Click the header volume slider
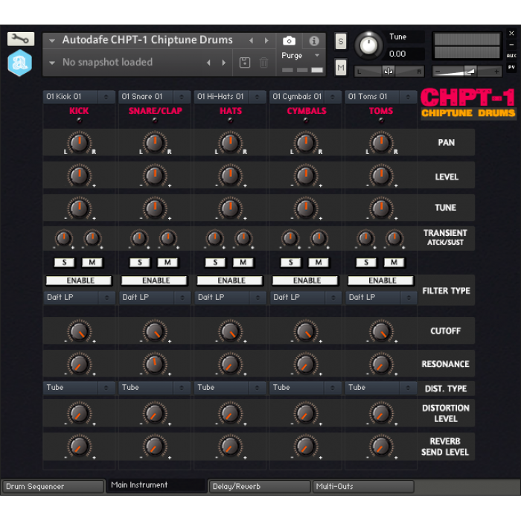Viewport: 521px width, 521px height. 467,71
